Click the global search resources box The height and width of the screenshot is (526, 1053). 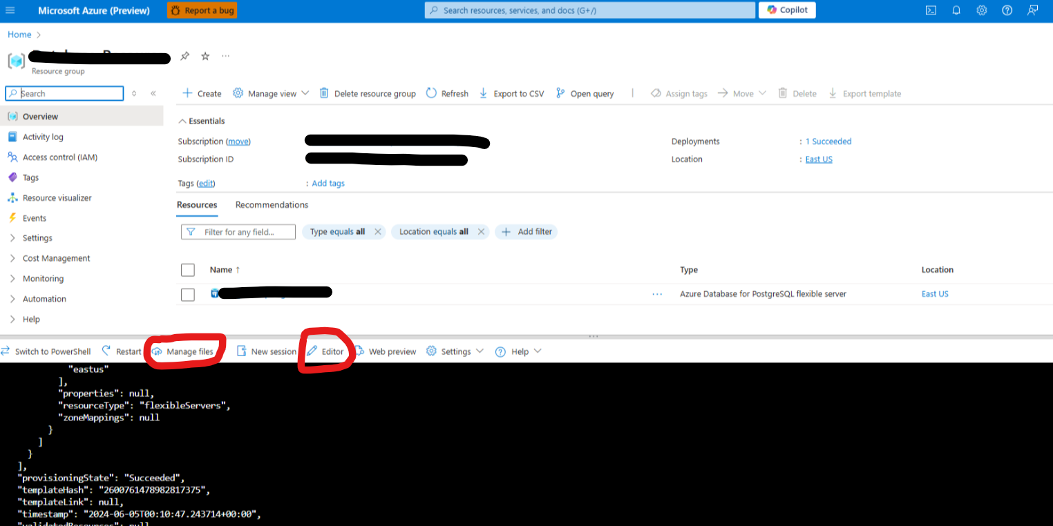589,10
